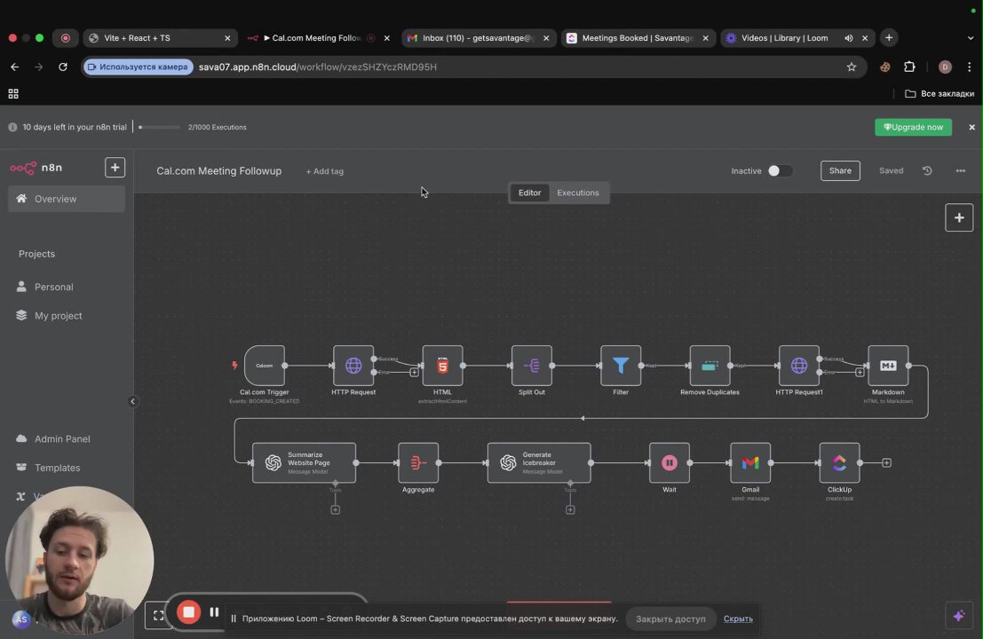The width and height of the screenshot is (983, 639).
Task: Select the Split Out node
Action: click(532, 366)
